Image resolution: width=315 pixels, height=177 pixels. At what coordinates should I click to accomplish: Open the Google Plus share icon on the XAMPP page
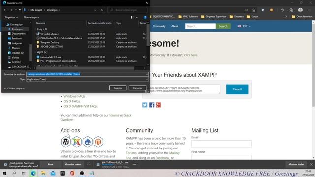158,105
